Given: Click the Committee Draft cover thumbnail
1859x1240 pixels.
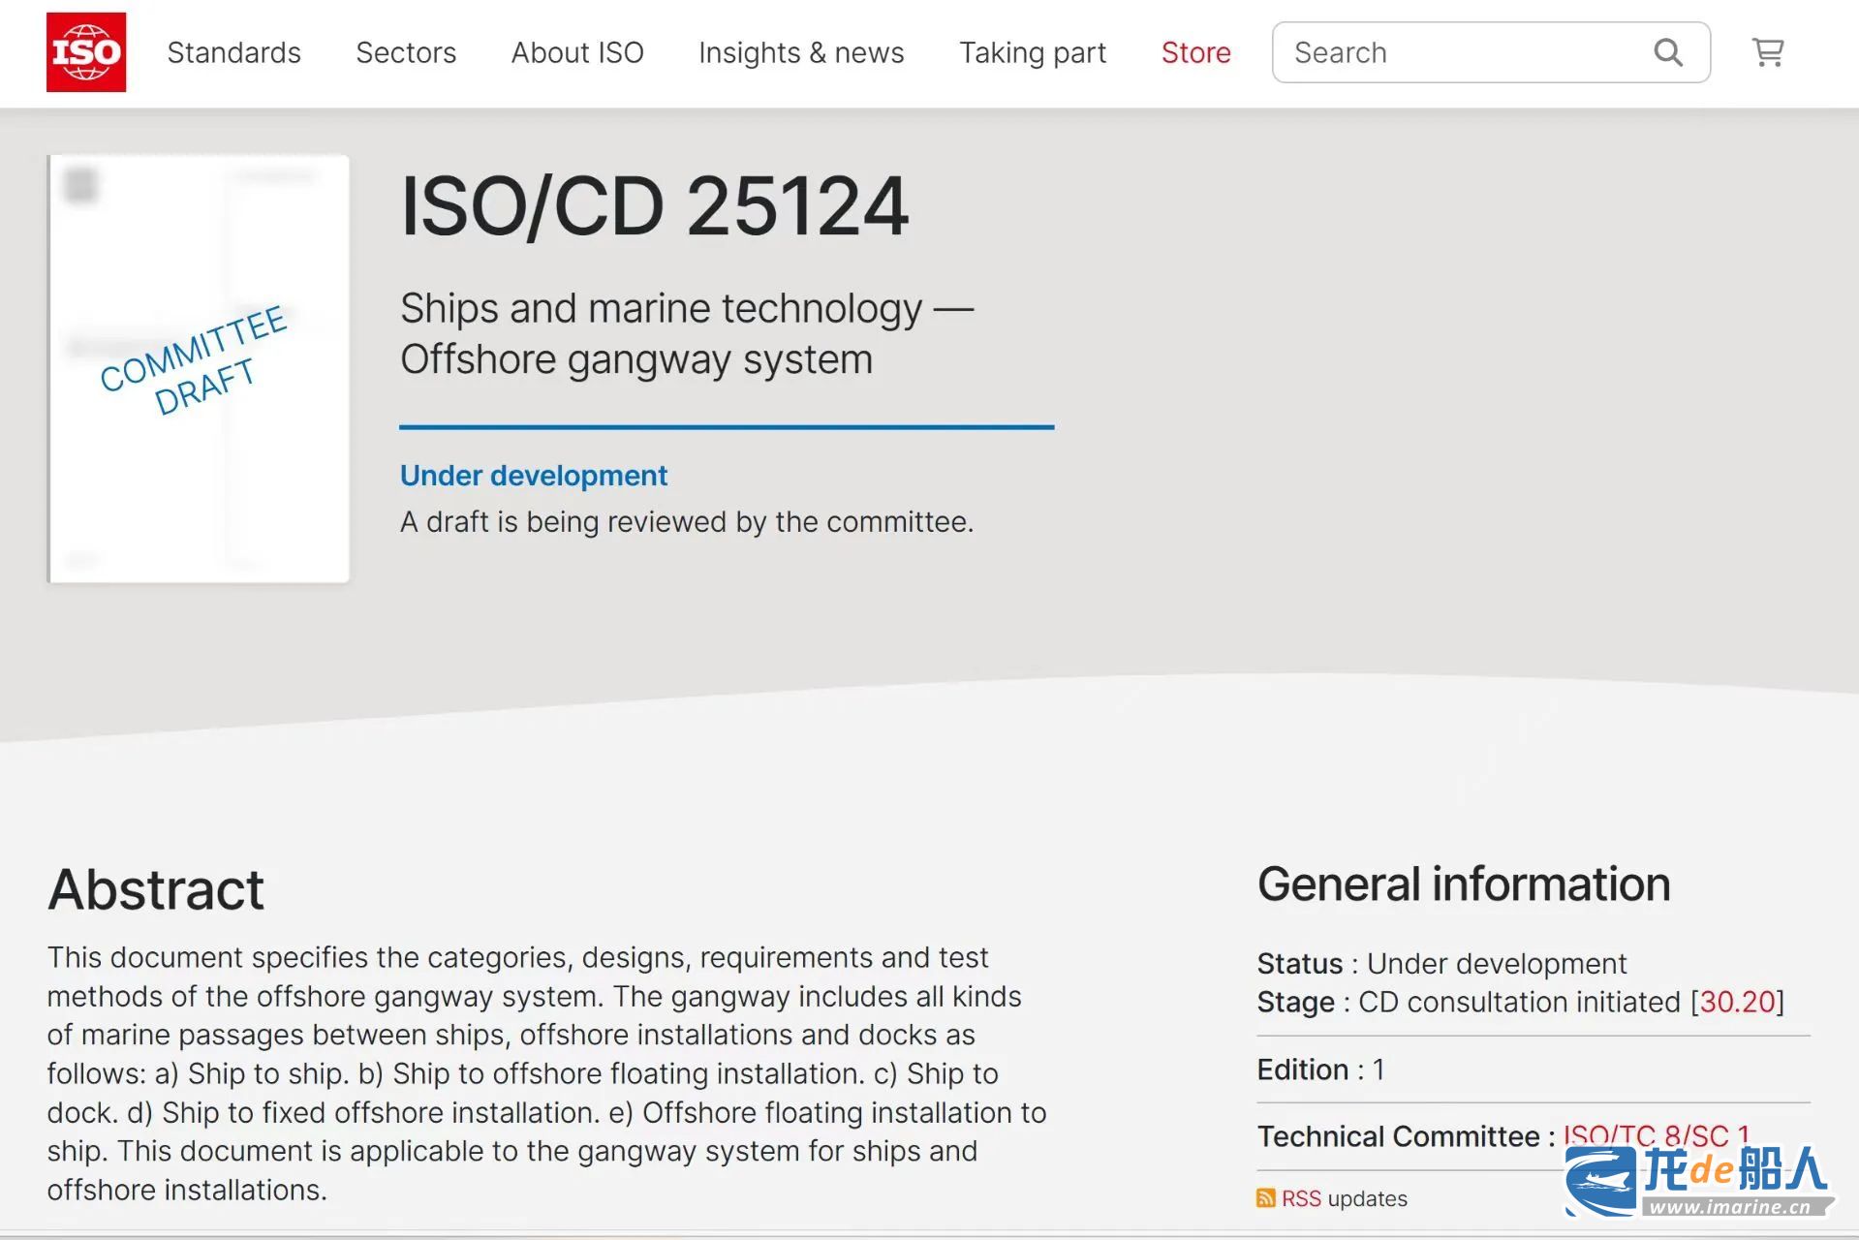Looking at the screenshot, I should click(199, 368).
